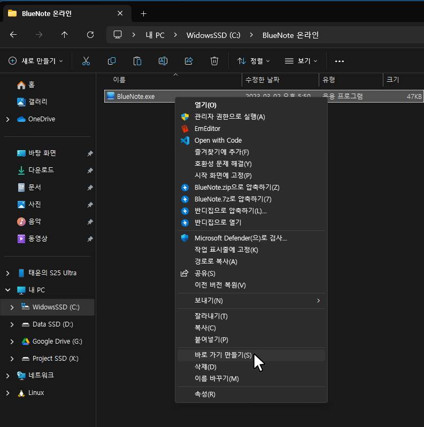Unpin 다운로드 using its pin icon
424x427 pixels.
pos(90,170)
